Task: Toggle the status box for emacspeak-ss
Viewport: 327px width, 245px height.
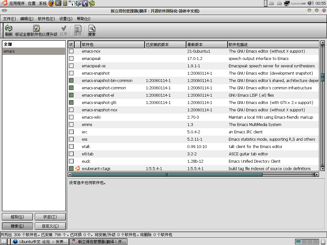Action: click(x=71, y=66)
